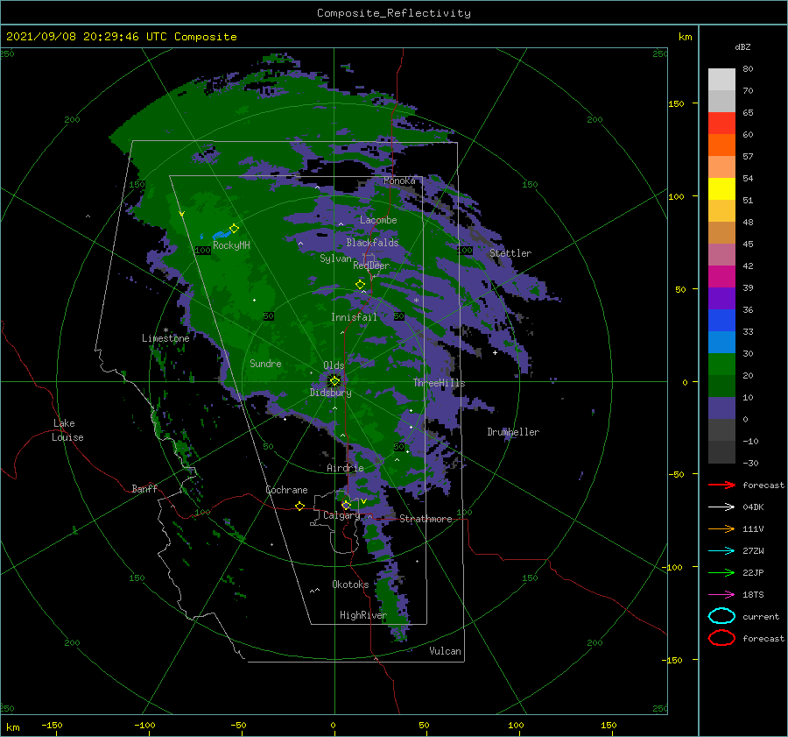
Task: Click the Drumheller label
Action: pyautogui.click(x=513, y=432)
